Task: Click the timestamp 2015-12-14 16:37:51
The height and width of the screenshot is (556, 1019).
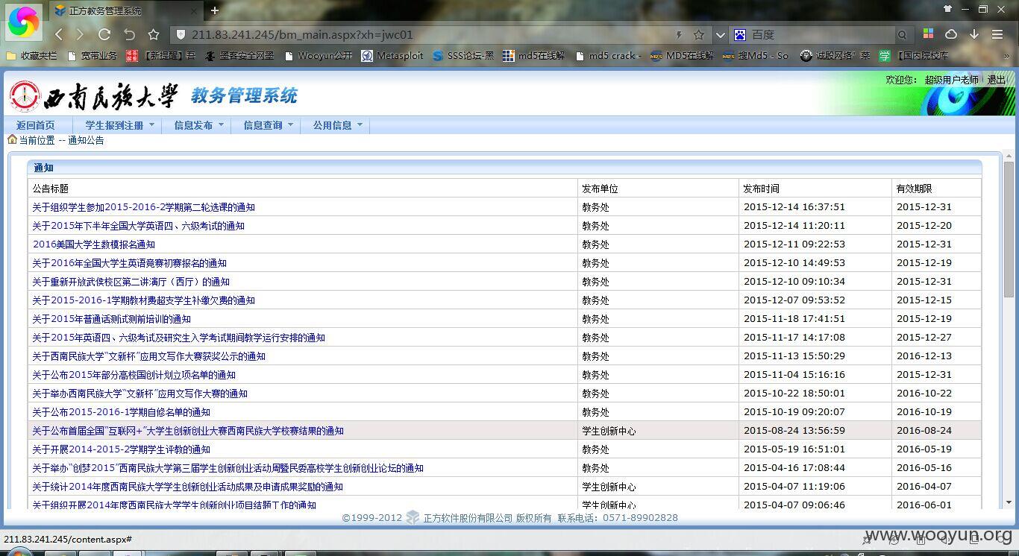Action: click(x=794, y=207)
